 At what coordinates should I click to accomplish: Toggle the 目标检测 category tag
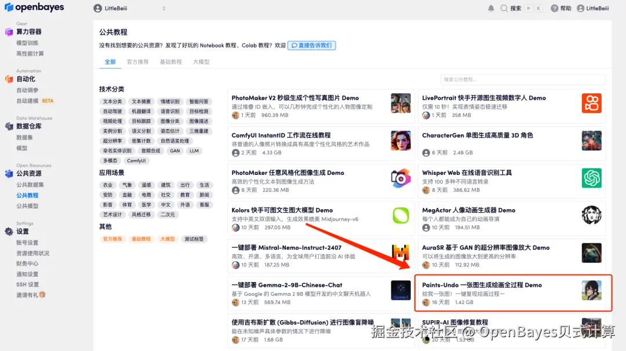pyautogui.click(x=199, y=111)
